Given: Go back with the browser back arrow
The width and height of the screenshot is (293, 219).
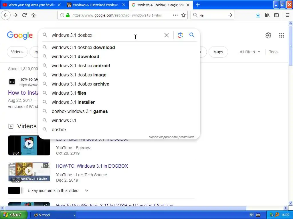Looking at the screenshot, I should (6, 15).
